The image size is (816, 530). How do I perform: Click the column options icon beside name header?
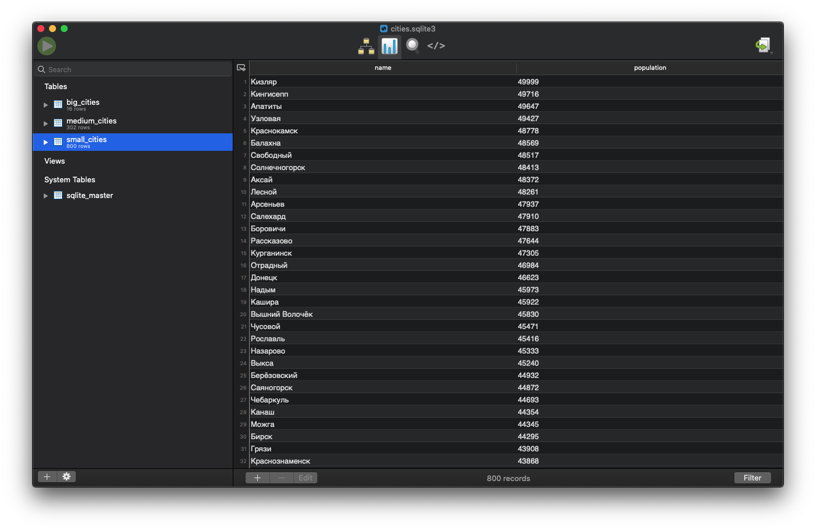point(241,68)
